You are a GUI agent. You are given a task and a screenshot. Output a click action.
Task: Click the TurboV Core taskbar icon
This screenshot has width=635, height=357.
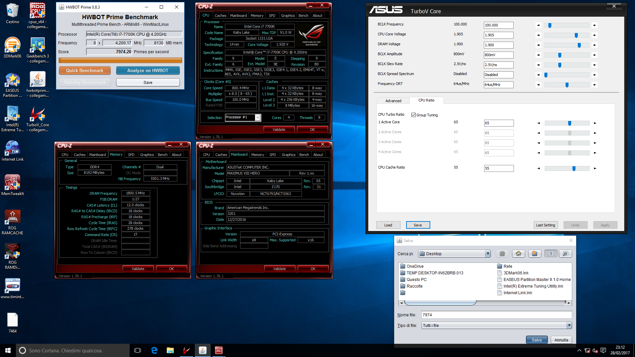[x=186, y=350]
